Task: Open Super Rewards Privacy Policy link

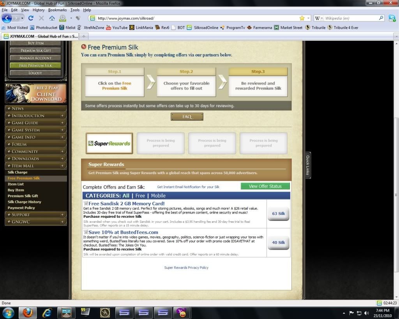Action: [x=186, y=268]
